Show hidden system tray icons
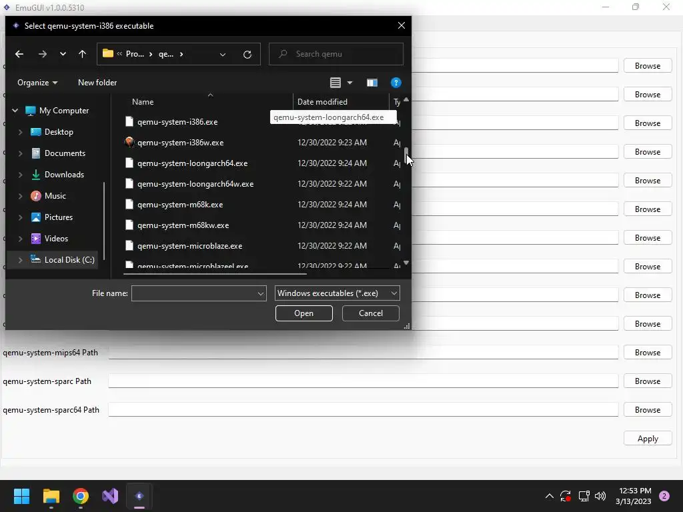 pos(550,496)
